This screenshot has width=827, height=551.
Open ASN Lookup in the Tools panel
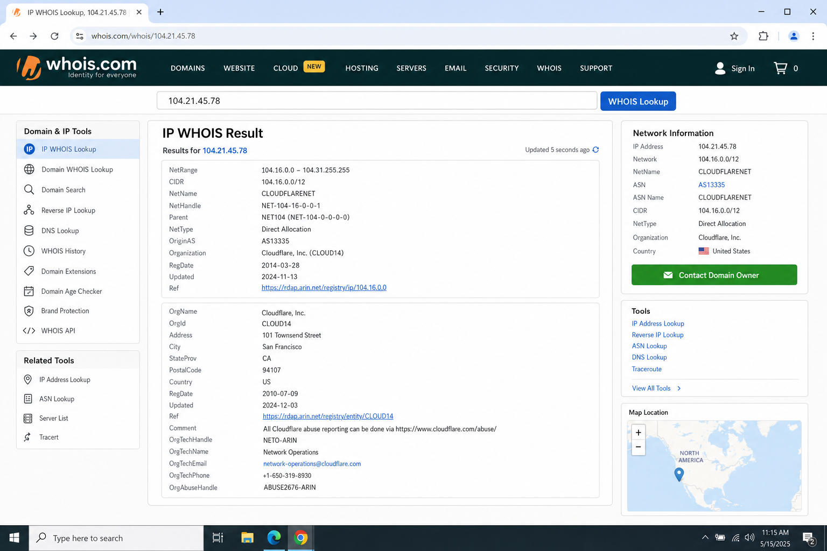tap(649, 346)
